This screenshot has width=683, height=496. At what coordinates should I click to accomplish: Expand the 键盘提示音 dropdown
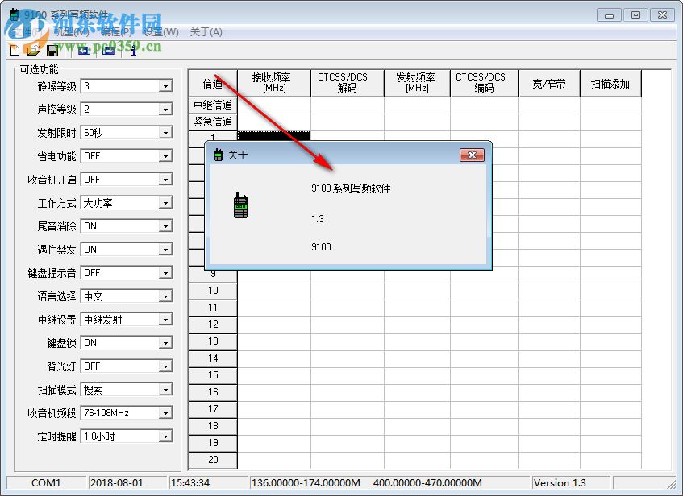pyautogui.click(x=165, y=273)
